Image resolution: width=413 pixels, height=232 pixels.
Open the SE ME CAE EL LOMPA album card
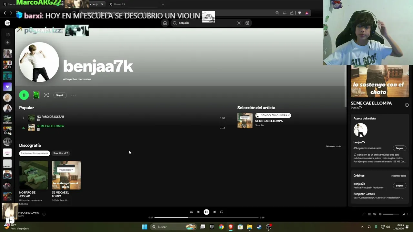tap(66, 182)
